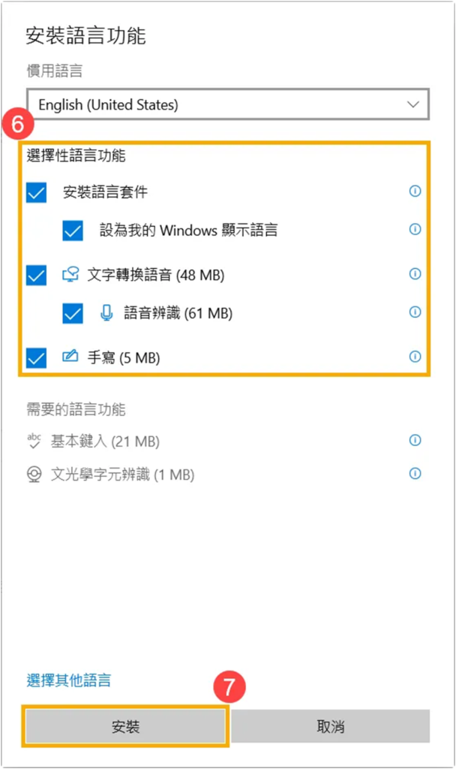The width and height of the screenshot is (456, 769).
Task: Click info icon beside 手寫
Action: (x=415, y=357)
